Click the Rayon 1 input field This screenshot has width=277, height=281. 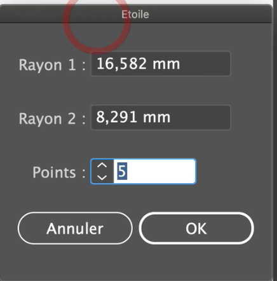(x=161, y=64)
